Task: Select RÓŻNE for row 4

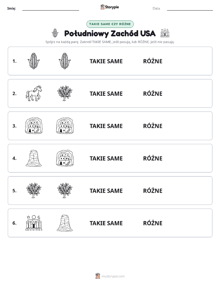Action: click(x=153, y=158)
